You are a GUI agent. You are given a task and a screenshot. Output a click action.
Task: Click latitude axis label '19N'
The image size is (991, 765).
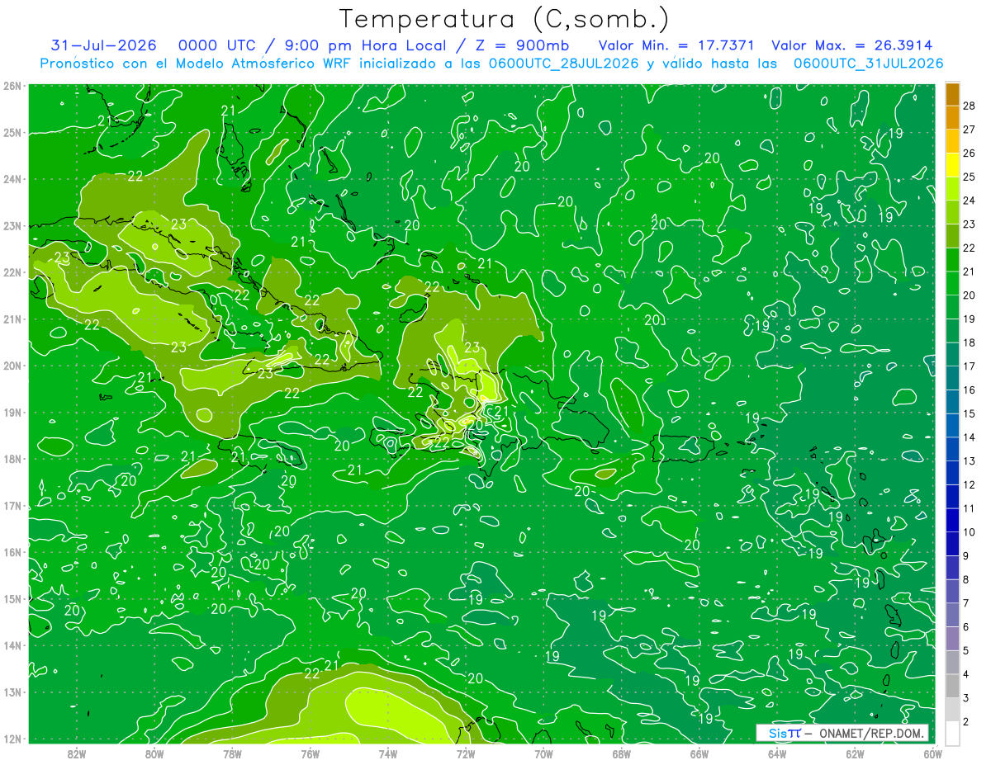point(12,413)
